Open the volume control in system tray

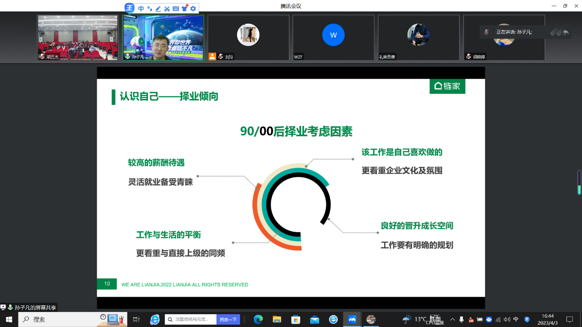click(x=507, y=319)
